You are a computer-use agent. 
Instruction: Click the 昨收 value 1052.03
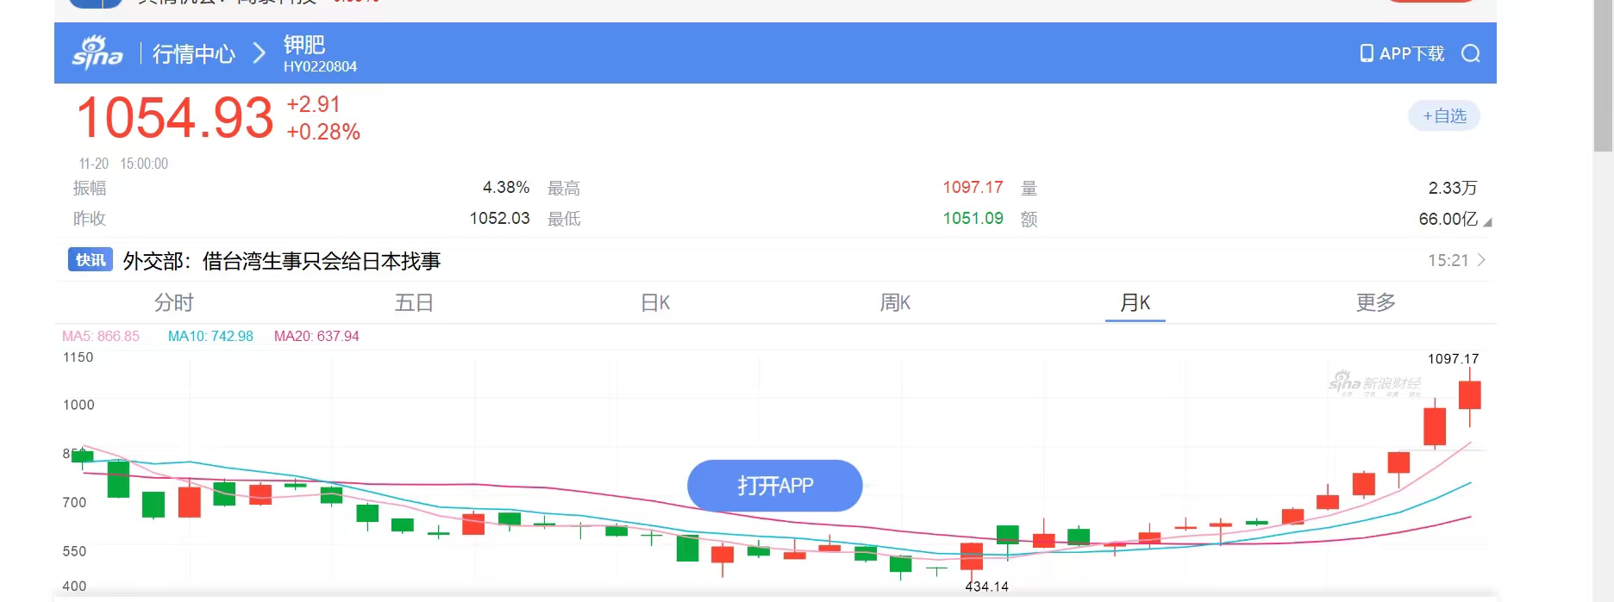(499, 219)
